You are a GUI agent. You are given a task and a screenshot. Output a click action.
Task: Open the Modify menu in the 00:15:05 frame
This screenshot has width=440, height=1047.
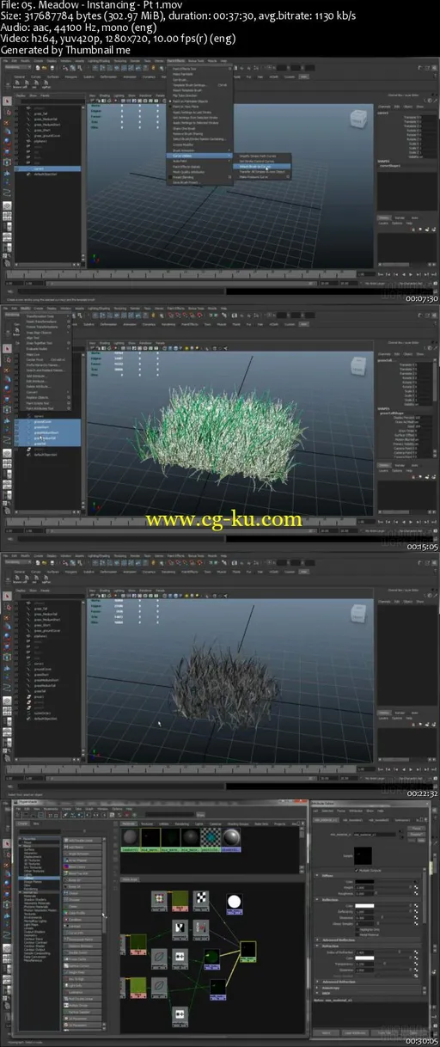pos(26,309)
